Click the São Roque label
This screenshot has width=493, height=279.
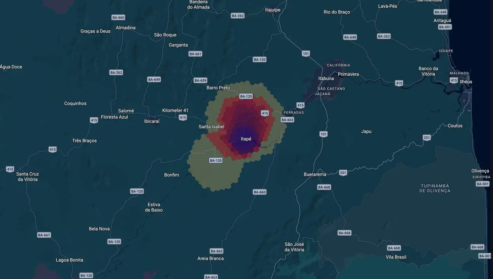(x=165, y=35)
